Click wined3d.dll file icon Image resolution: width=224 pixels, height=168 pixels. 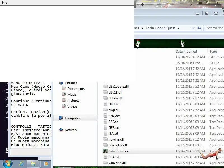(x=105, y=163)
